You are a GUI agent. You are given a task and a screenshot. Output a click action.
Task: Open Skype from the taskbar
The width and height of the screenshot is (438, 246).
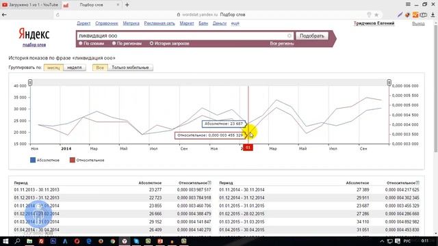coord(136,241)
